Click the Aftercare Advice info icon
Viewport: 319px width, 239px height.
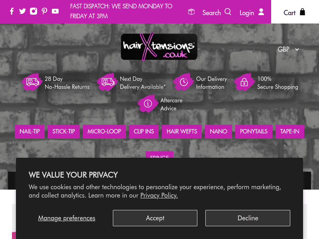pyautogui.click(x=148, y=104)
